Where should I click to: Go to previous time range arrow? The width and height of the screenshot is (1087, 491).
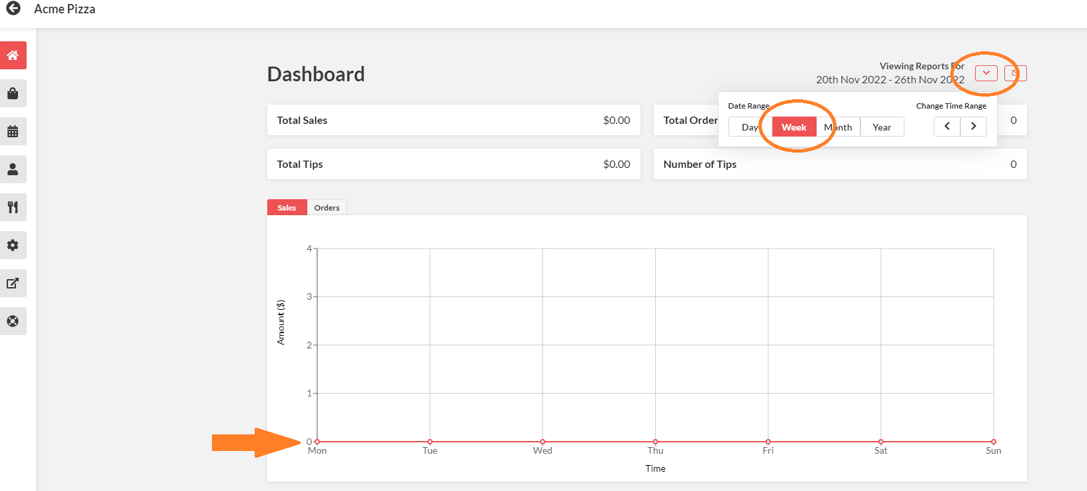pos(947,127)
